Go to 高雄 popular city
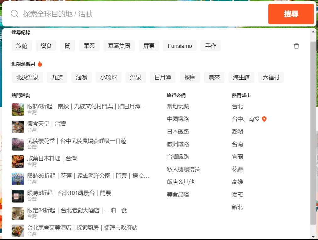 (x=237, y=182)
